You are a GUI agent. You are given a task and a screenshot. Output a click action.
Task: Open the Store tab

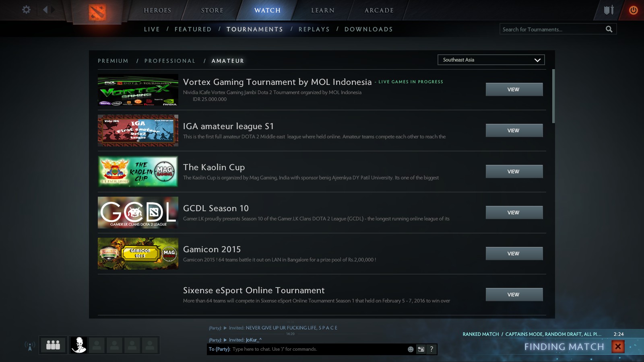click(x=212, y=10)
